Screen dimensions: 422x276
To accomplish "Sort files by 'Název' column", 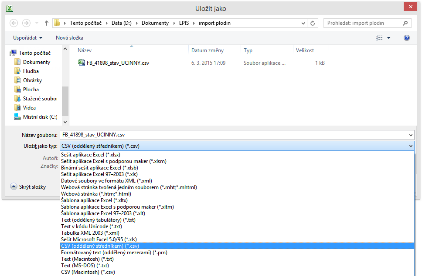I will (x=85, y=50).
